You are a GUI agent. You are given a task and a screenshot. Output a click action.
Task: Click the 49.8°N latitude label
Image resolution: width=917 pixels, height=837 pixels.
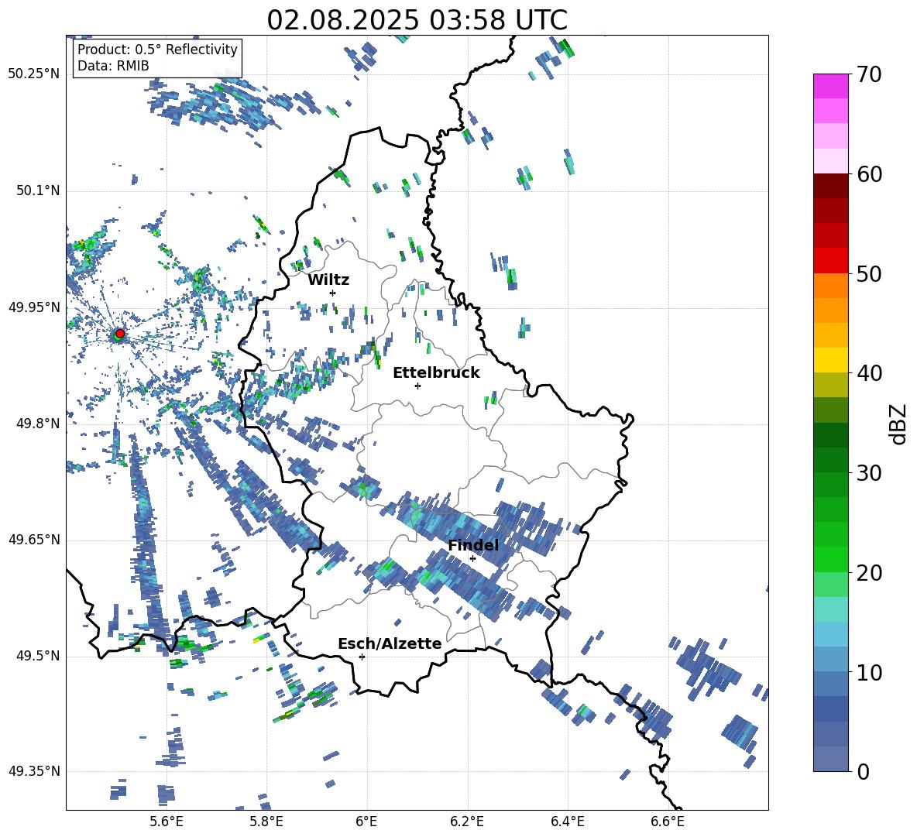[x=38, y=424]
